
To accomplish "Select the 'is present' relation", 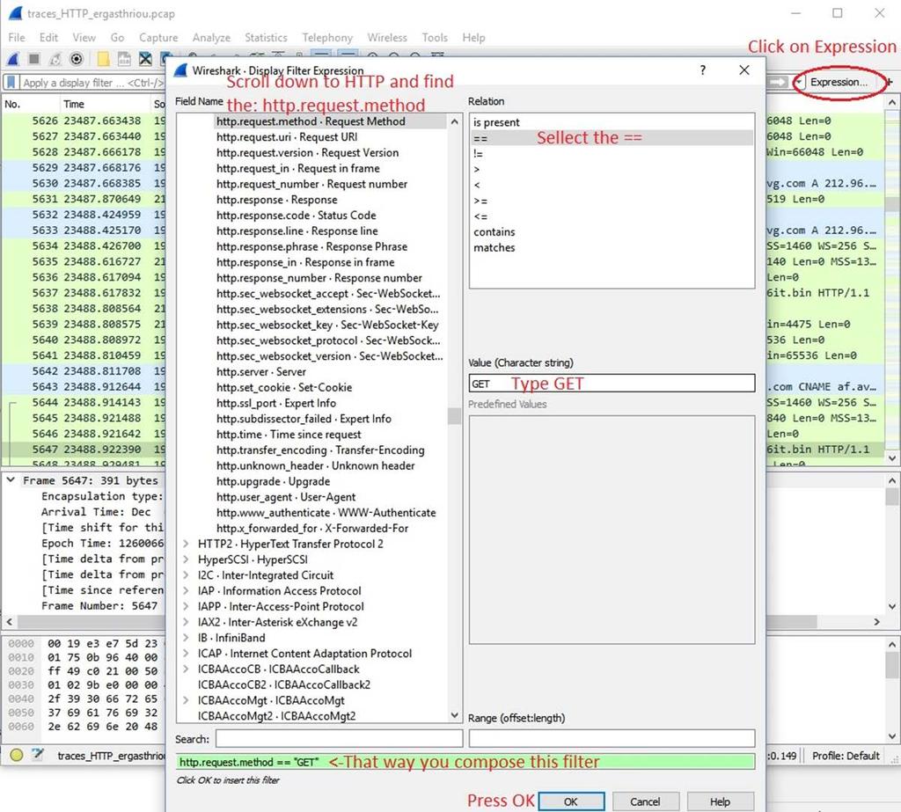I will click(612, 122).
